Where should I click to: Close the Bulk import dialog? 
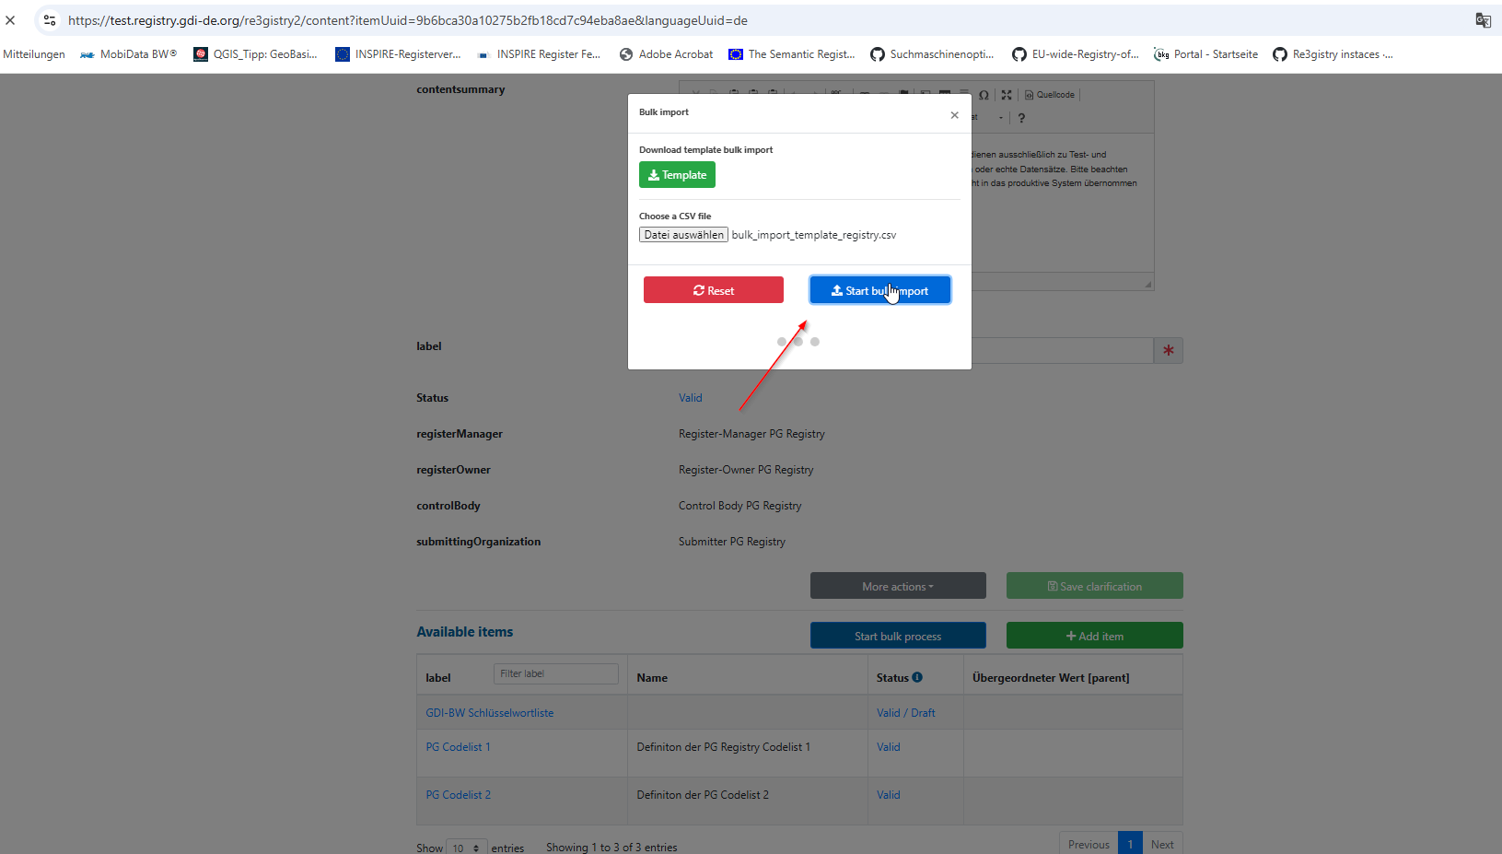click(954, 115)
